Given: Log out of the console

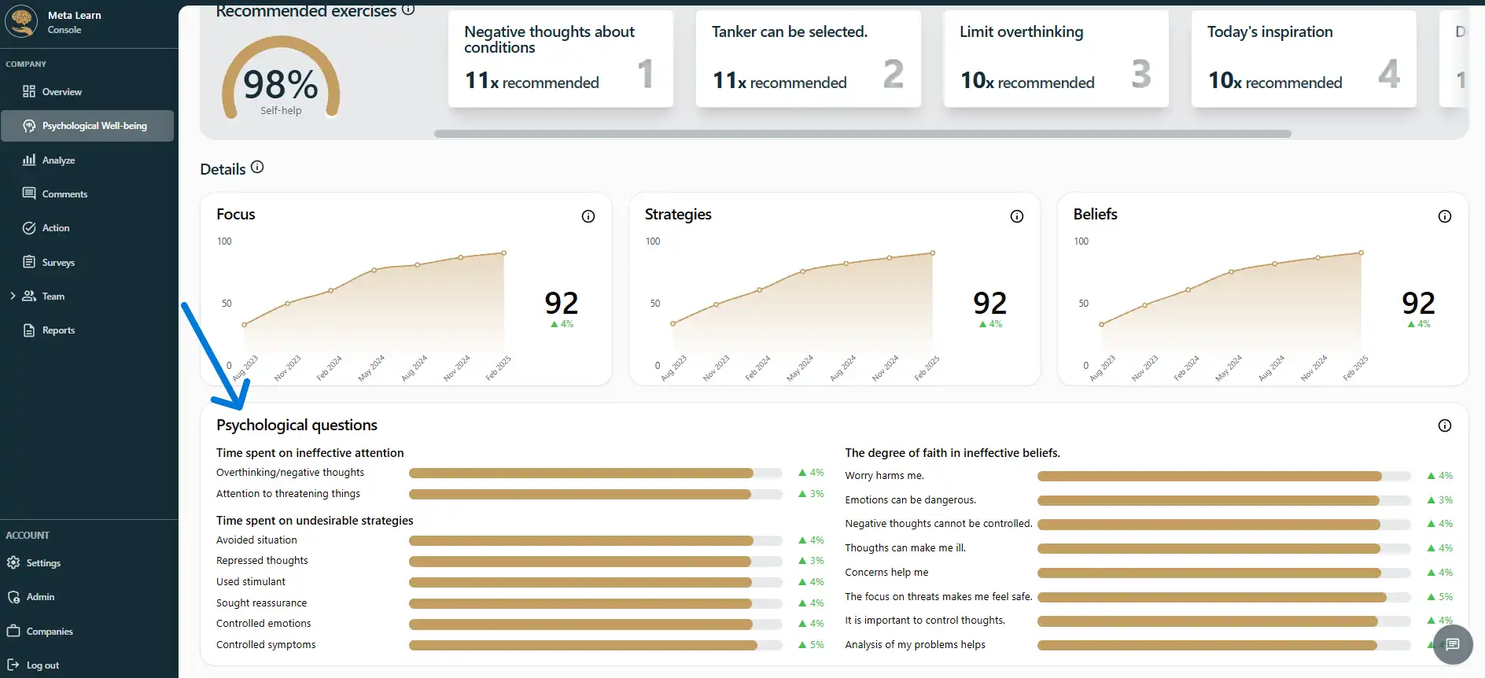Looking at the screenshot, I should (x=42, y=665).
